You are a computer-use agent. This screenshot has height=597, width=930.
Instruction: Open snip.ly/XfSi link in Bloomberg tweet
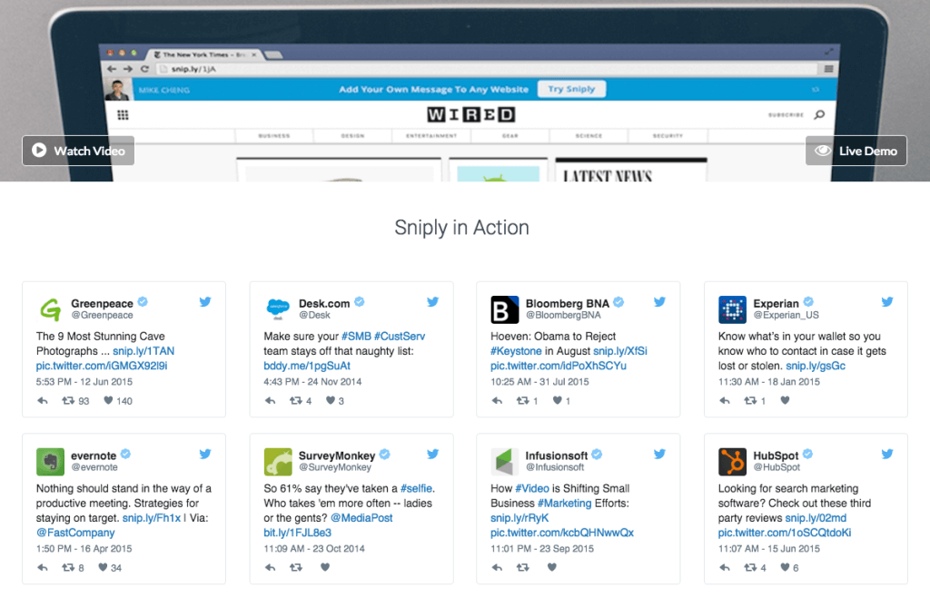click(619, 351)
